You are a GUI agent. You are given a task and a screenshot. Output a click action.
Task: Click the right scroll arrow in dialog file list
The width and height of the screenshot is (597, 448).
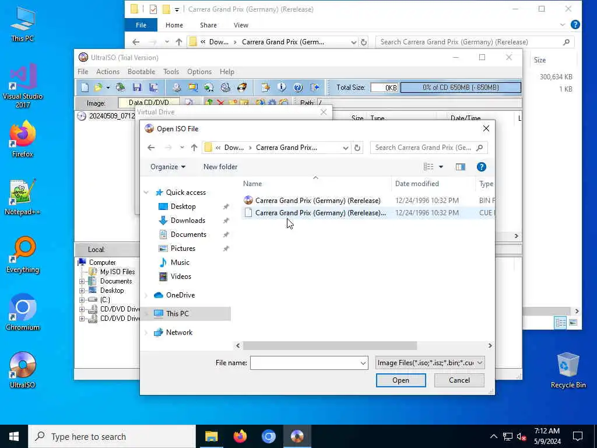coord(490,345)
